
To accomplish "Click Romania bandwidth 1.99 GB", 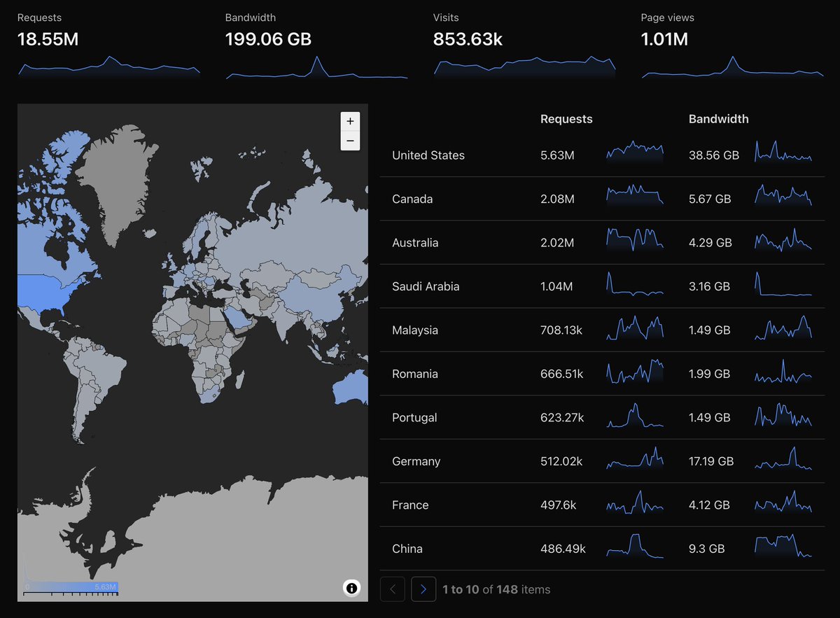I will [x=709, y=374].
